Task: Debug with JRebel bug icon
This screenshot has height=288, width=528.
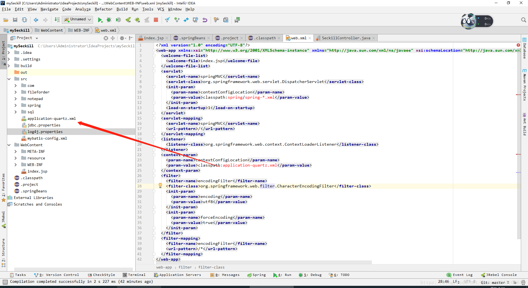Action: [137, 20]
